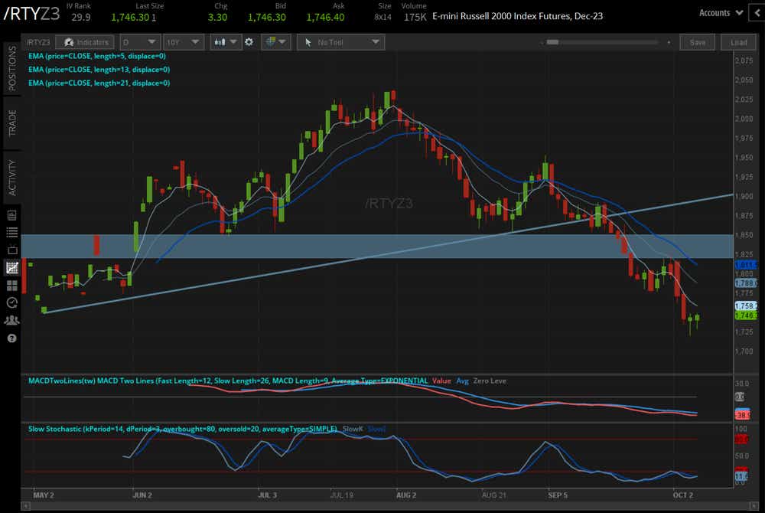Image resolution: width=765 pixels, height=513 pixels.
Task: Open the D aggregation period dropdown
Action: pyautogui.click(x=139, y=42)
